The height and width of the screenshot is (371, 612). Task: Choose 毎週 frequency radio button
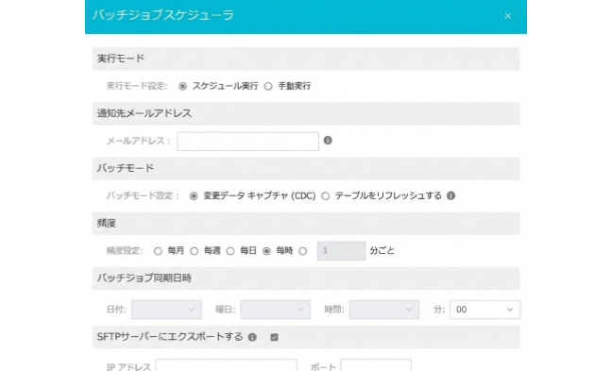[194, 251]
